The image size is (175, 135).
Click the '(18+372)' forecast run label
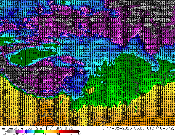point(165,128)
